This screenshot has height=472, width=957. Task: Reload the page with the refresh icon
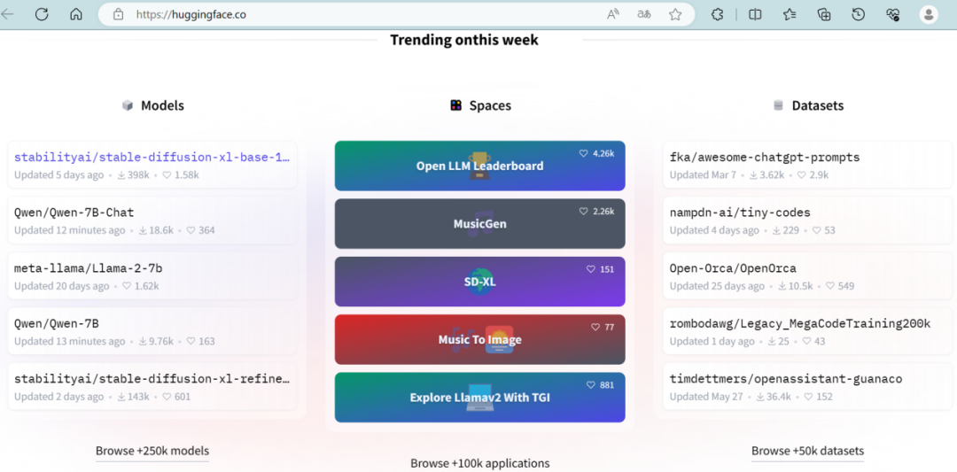point(42,14)
